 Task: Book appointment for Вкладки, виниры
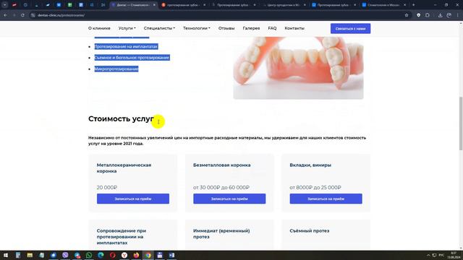coord(326,199)
